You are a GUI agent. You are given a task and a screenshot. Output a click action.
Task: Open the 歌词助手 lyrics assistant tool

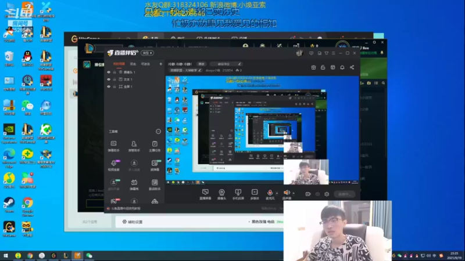[155, 184]
